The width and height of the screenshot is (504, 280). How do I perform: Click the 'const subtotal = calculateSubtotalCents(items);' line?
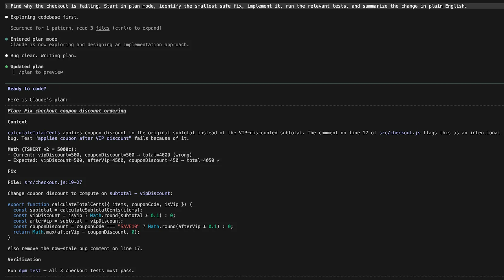click(78, 210)
